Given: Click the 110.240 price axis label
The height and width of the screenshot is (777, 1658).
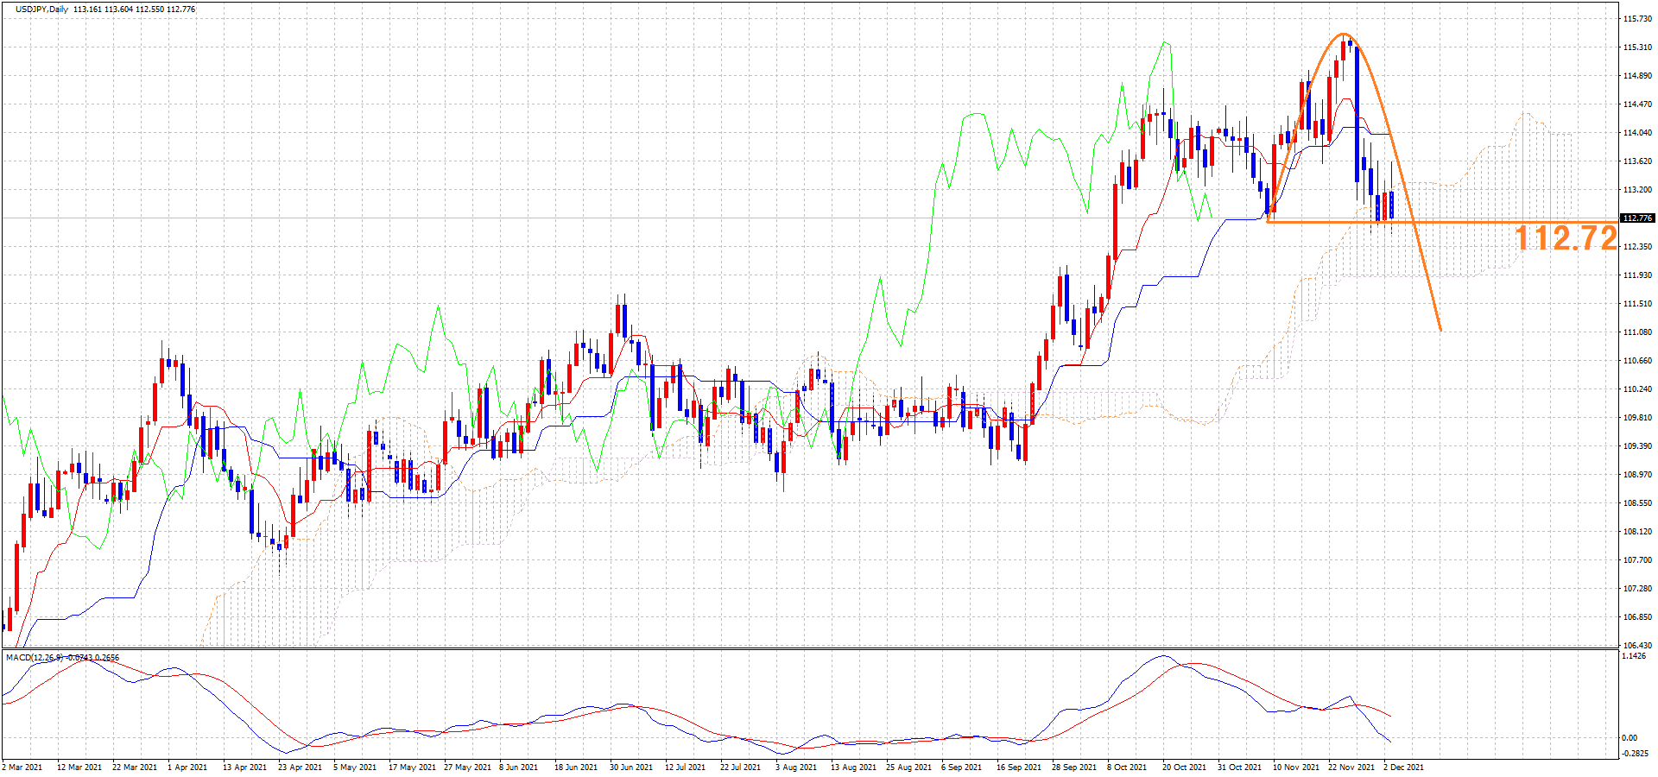Looking at the screenshot, I should click(1637, 389).
